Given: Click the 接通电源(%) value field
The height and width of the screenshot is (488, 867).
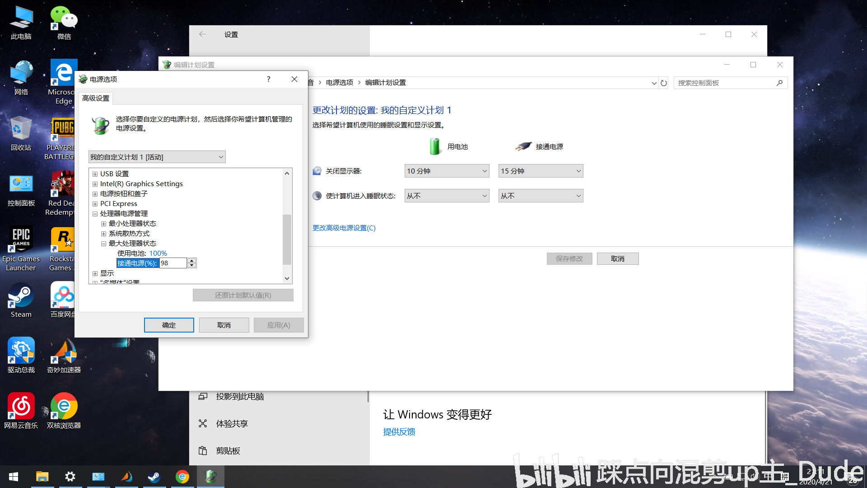Looking at the screenshot, I should click(173, 263).
